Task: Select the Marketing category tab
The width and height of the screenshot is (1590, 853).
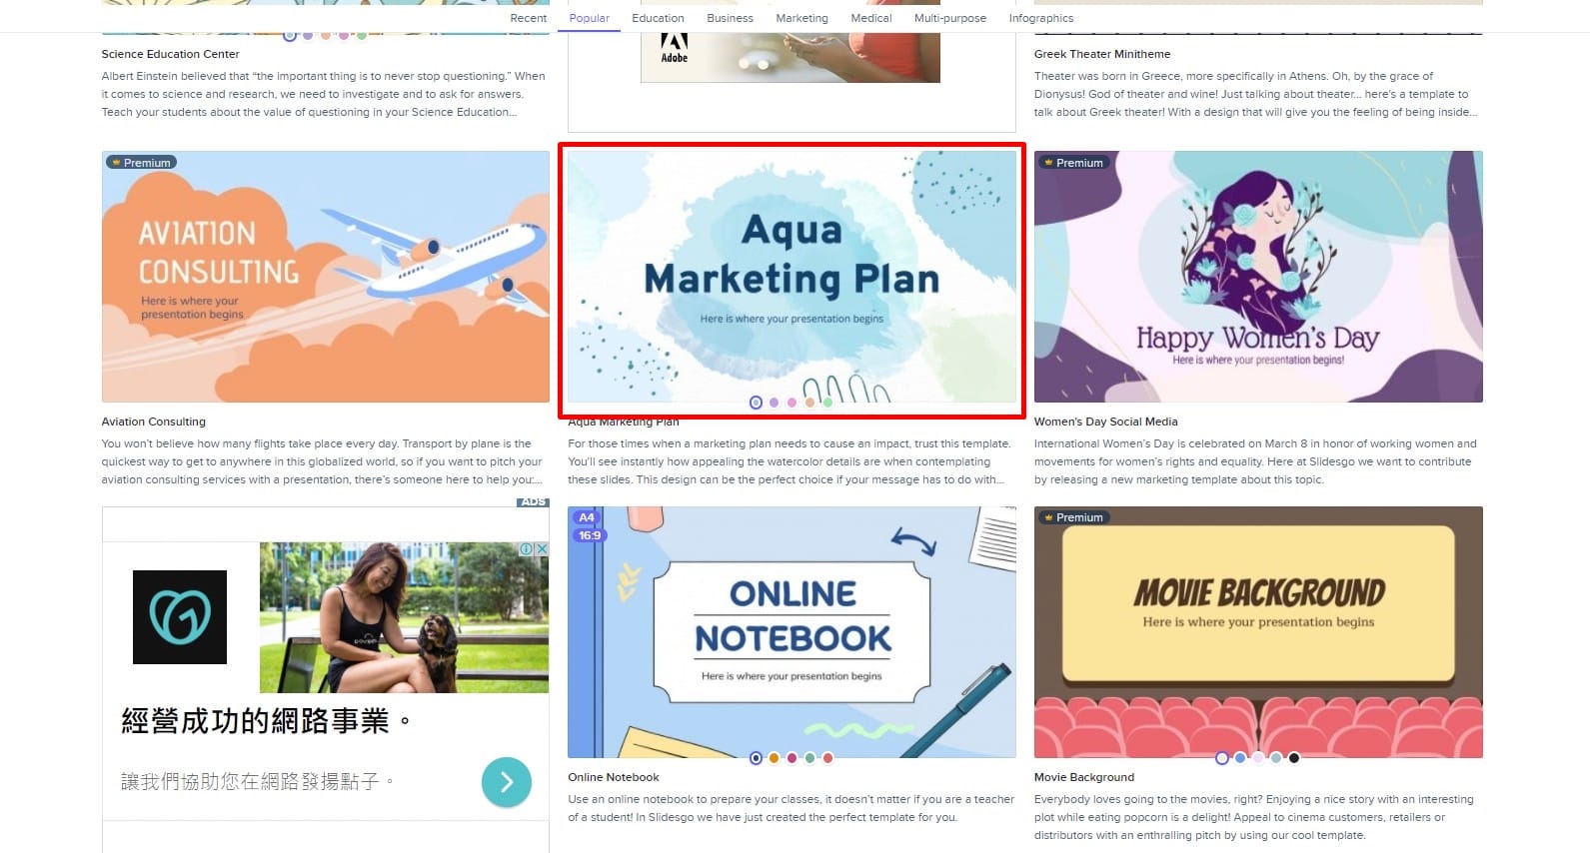Action: click(x=801, y=18)
